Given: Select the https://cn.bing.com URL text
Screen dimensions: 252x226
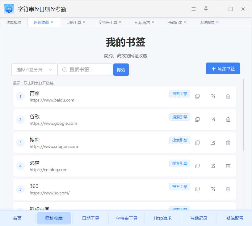Looking at the screenshot, I should pyautogui.click(x=48, y=170).
